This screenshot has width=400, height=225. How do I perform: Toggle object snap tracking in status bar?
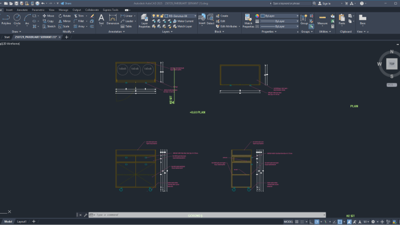point(334,222)
